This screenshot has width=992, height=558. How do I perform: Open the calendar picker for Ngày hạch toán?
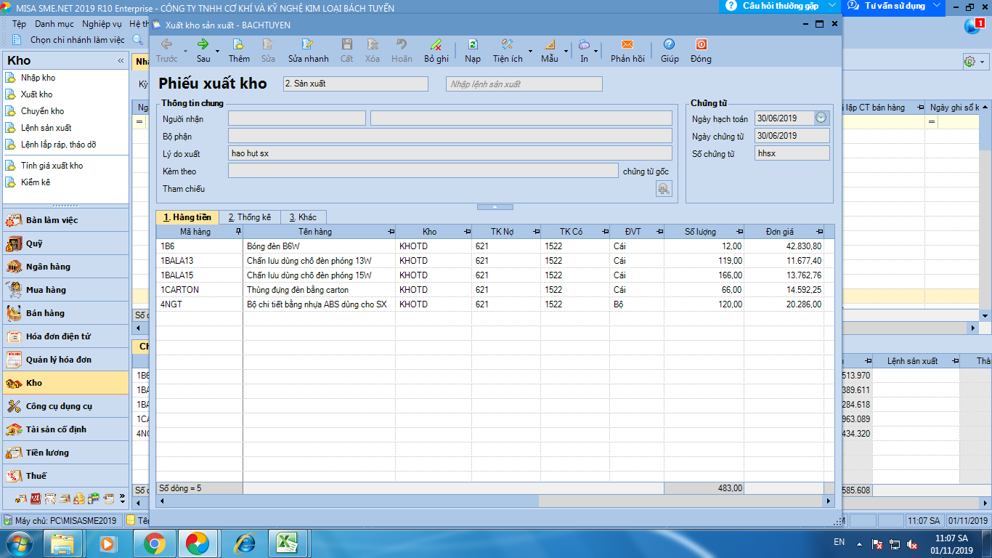tap(821, 118)
